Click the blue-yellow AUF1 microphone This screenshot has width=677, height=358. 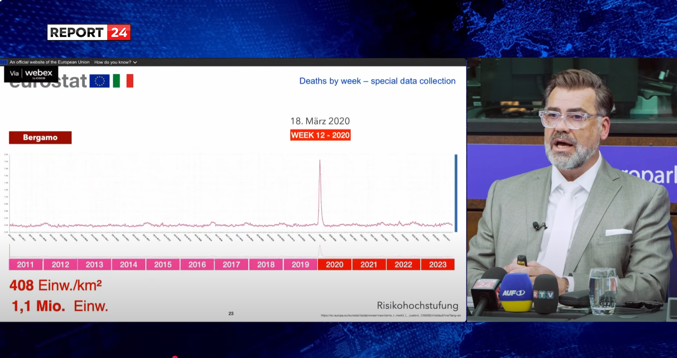click(516, 293)
